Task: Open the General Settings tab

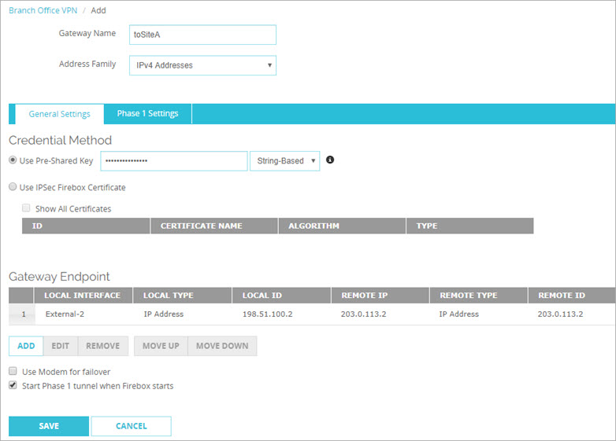Action: click(x=59, y=114)
